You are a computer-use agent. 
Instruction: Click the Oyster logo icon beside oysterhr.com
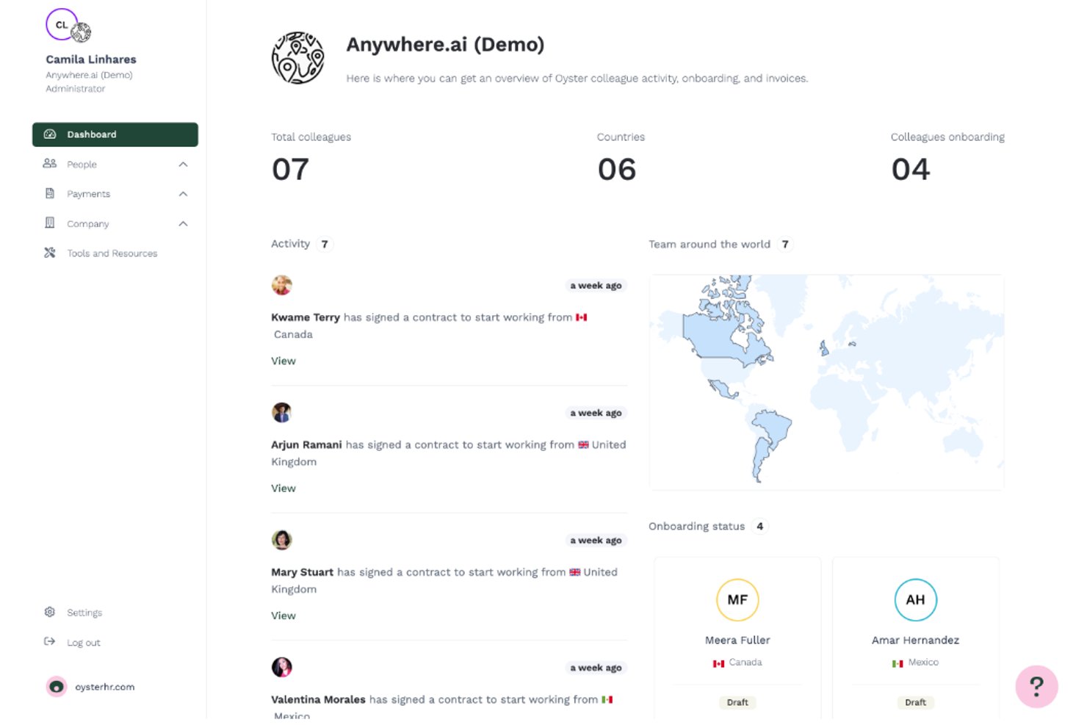[57, 687]
